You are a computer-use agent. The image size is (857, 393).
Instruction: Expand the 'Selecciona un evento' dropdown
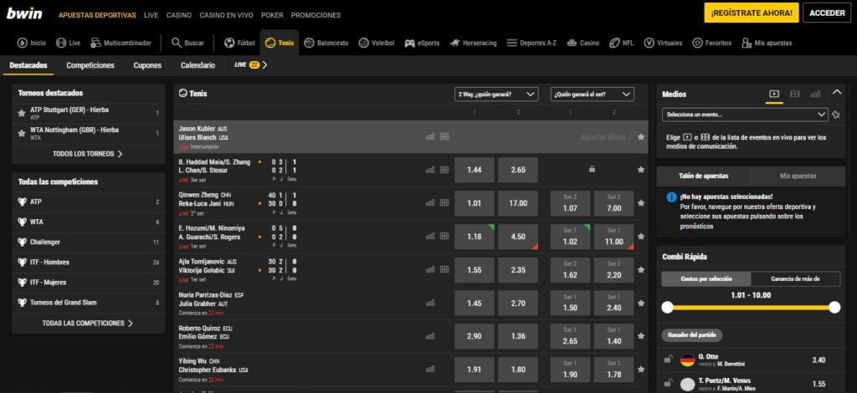(x=744, y=115)
